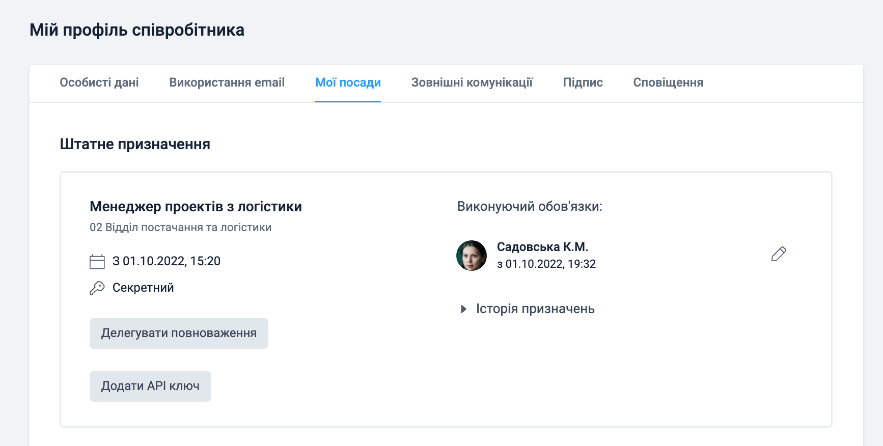Image resolution: width=883 pixels, height=446 pixels.
Task: Open the Особисті дані tab
Action: point(99,82)
